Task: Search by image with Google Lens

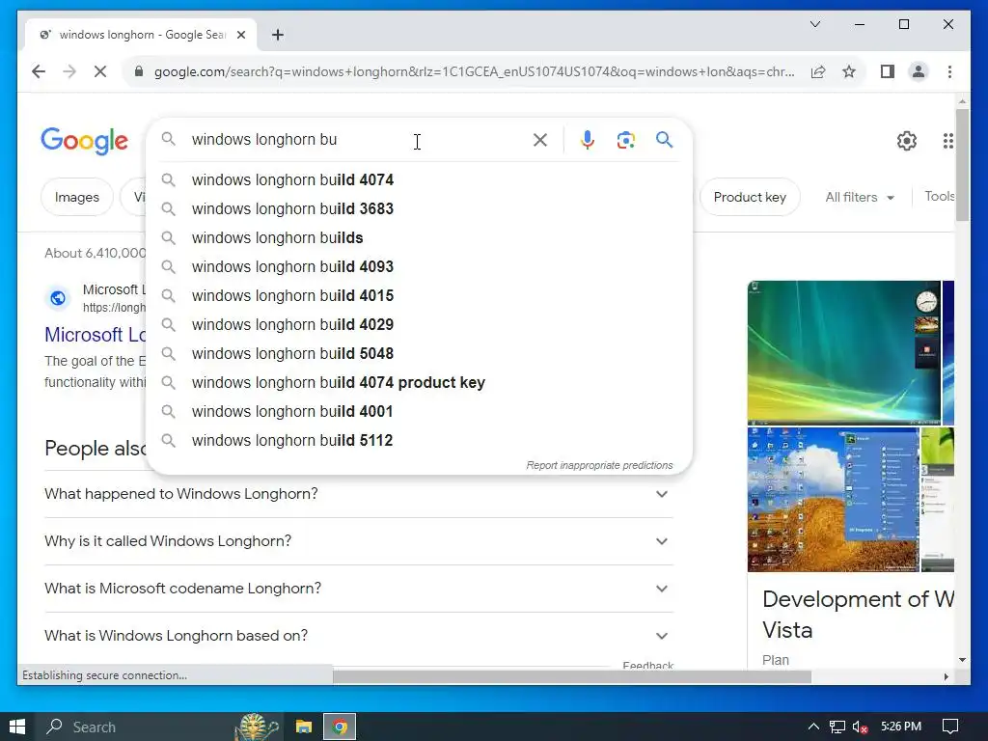Action: pyautogui.click(x=625, y=139)
